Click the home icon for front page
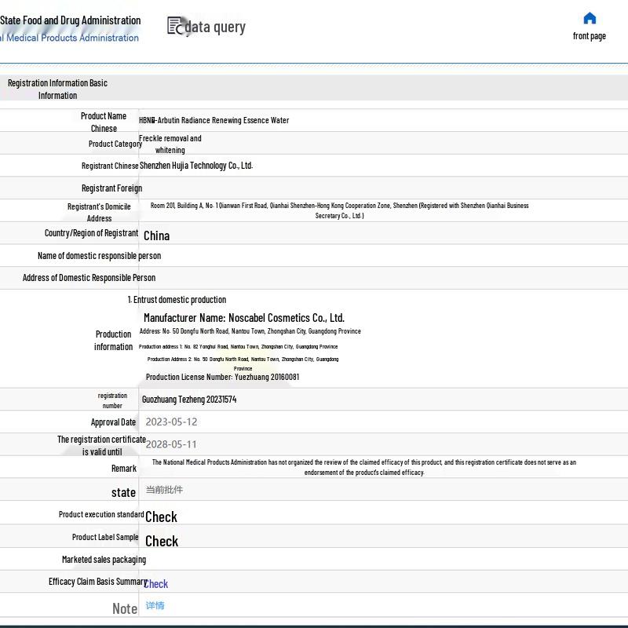The height and width of the screenshot is (628, 628). pos(590,18)
